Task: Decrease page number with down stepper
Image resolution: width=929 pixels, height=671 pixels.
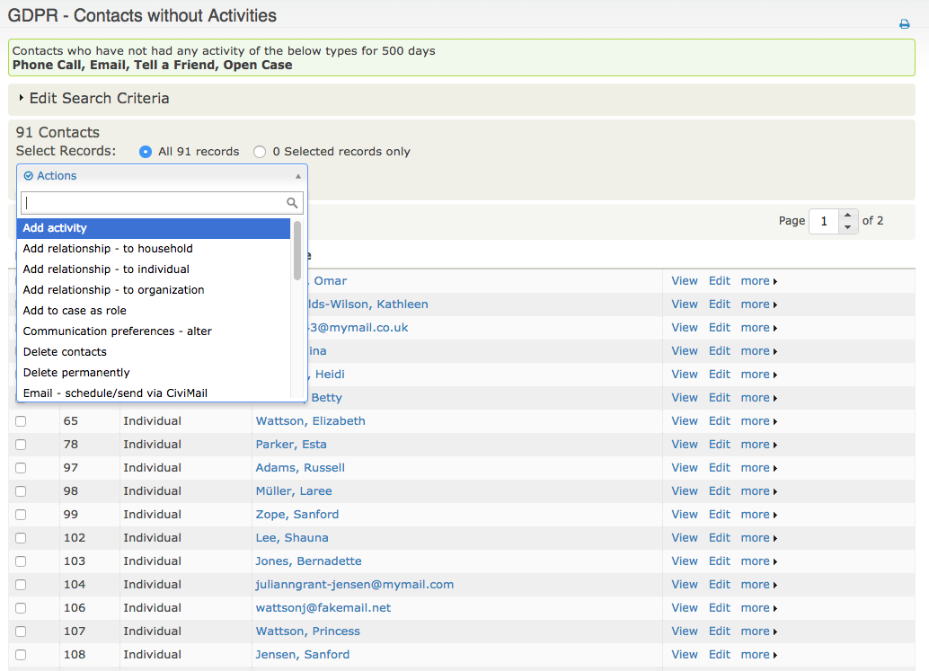Action: (x=848, y=227)
